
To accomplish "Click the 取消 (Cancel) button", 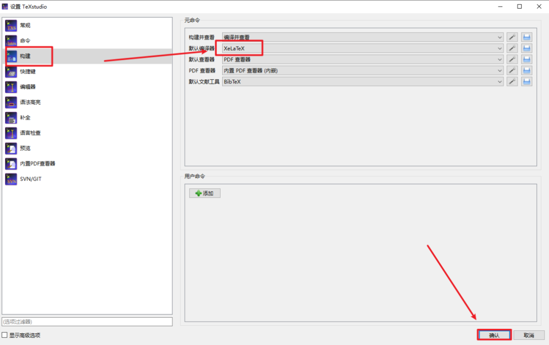I will [x=529, y=335].
